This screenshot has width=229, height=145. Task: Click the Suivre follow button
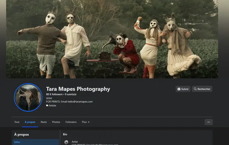(183, 89)
